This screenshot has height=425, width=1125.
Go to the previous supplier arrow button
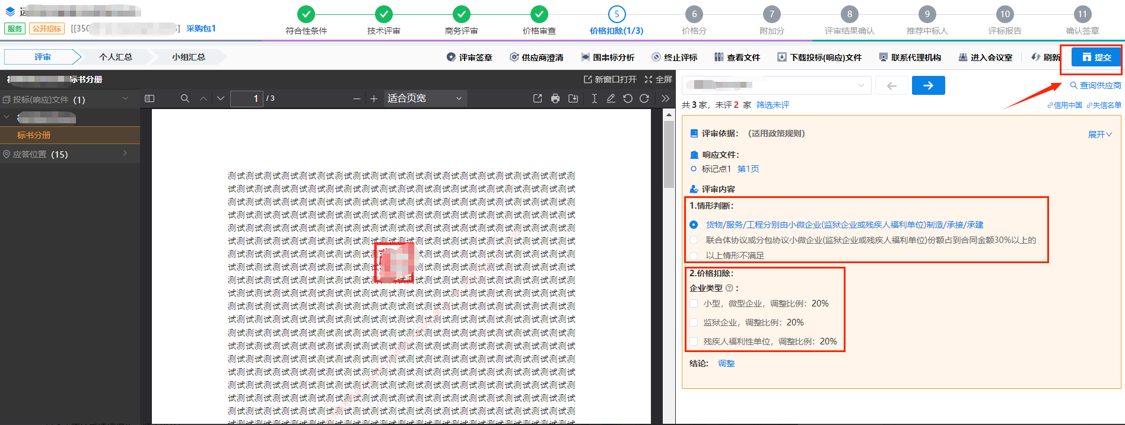891,85
